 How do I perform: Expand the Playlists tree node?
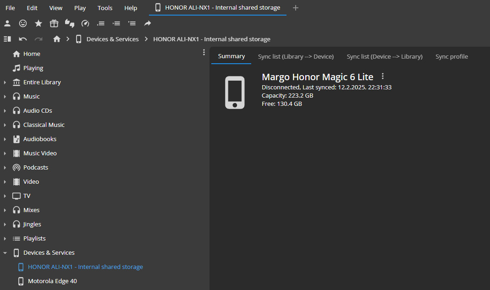click(x=5, y=239)
